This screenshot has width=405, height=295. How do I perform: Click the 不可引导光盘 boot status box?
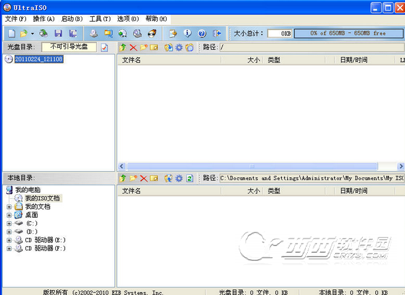point(69,47)
